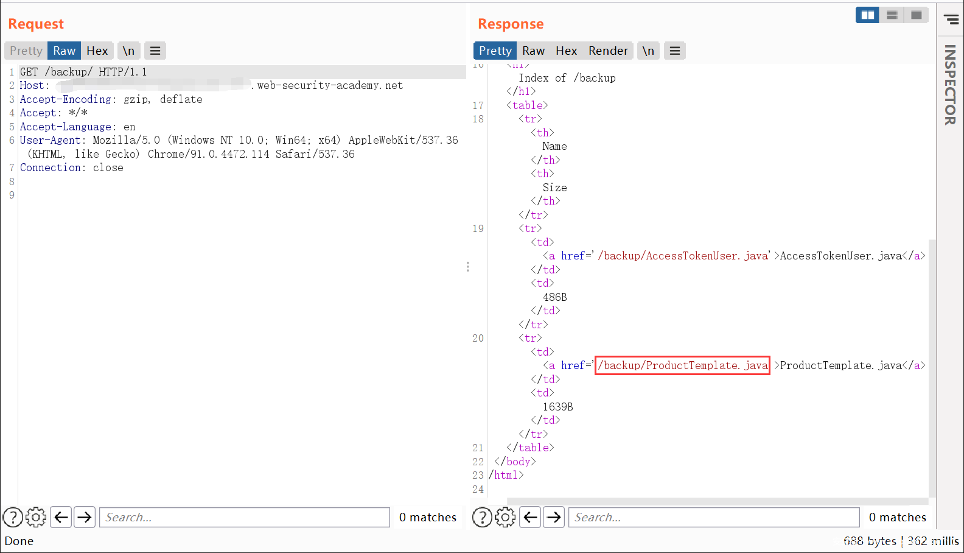Go to previous match in Response search
The width and height of the screenshot is (964, 553).
click(x=530, y=517)
